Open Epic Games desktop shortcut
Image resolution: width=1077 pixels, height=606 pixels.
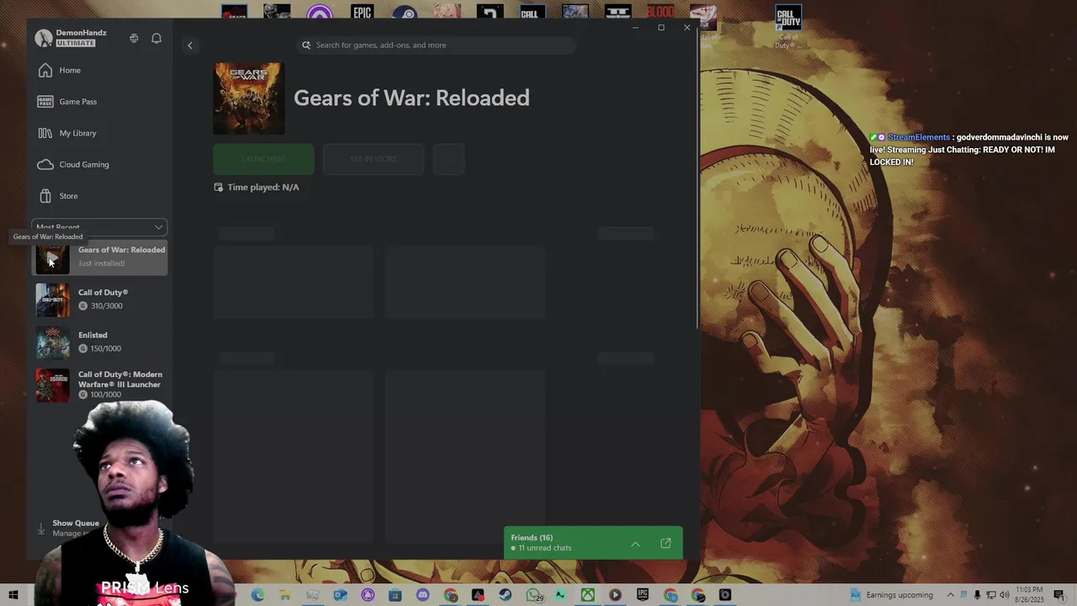(362, 13)
